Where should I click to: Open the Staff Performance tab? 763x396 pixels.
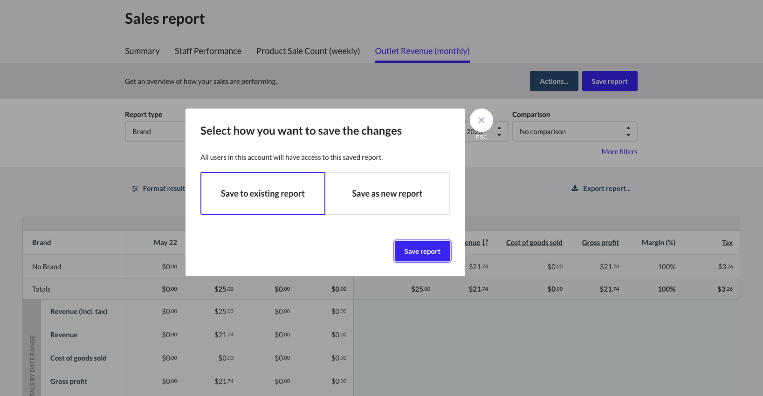click(208, 51)
